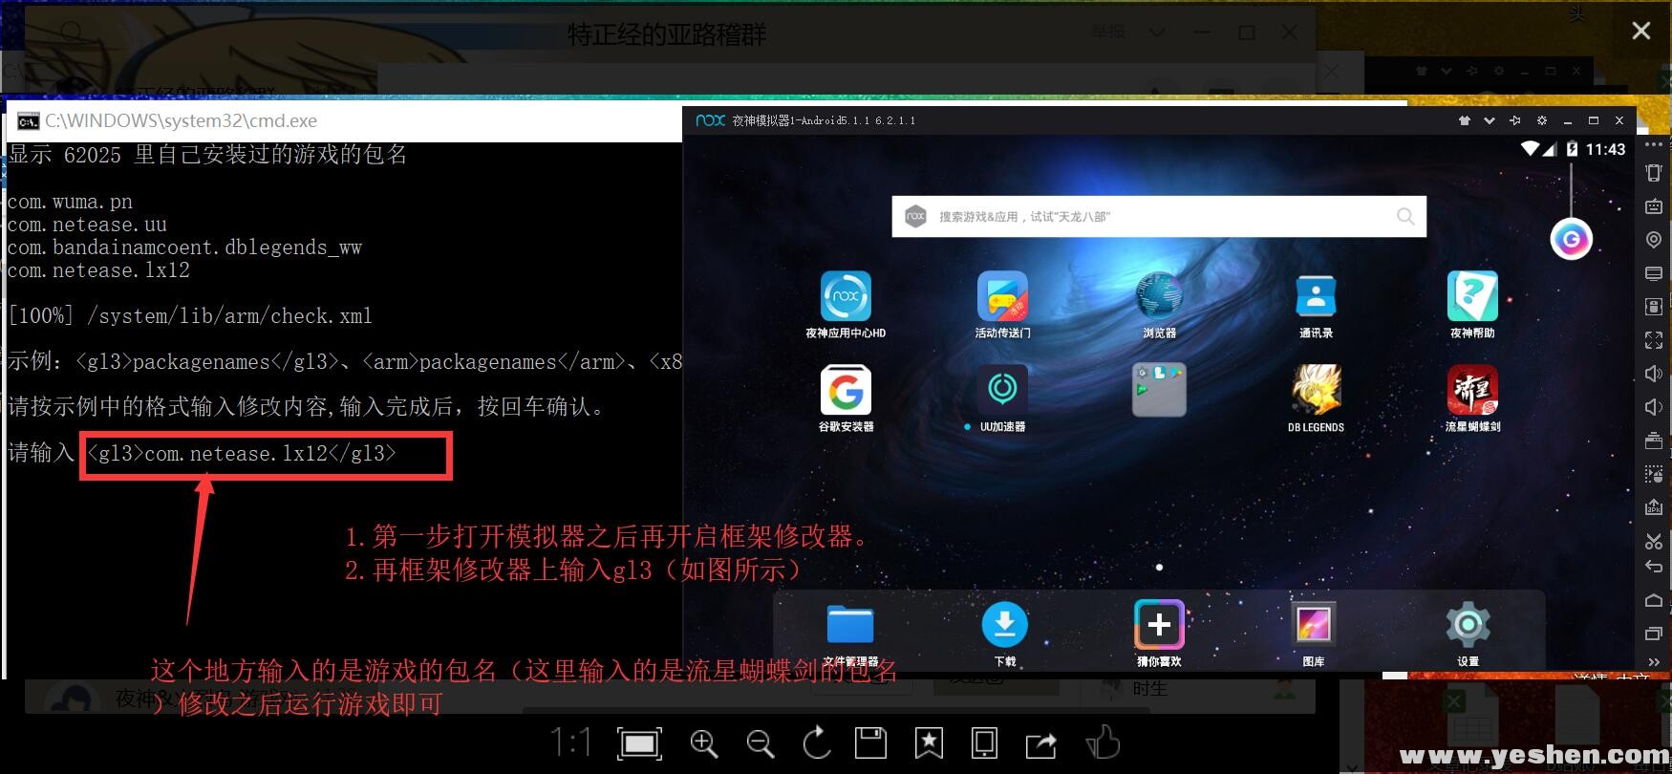The height and width of the screenshot is (774, 1672).
Task: Click the Nox search bar input field
Action: pyautogui.click(x=1159, y=217)
